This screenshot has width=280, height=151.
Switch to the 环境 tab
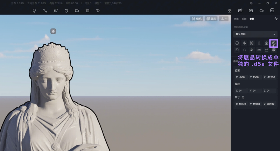pos(236,19)
